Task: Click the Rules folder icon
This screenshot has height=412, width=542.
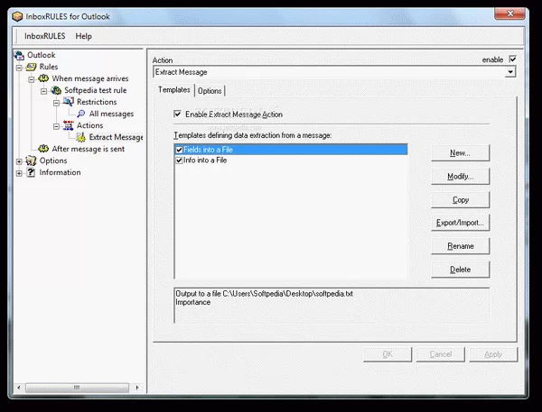Action: click(x=31, y=67)
